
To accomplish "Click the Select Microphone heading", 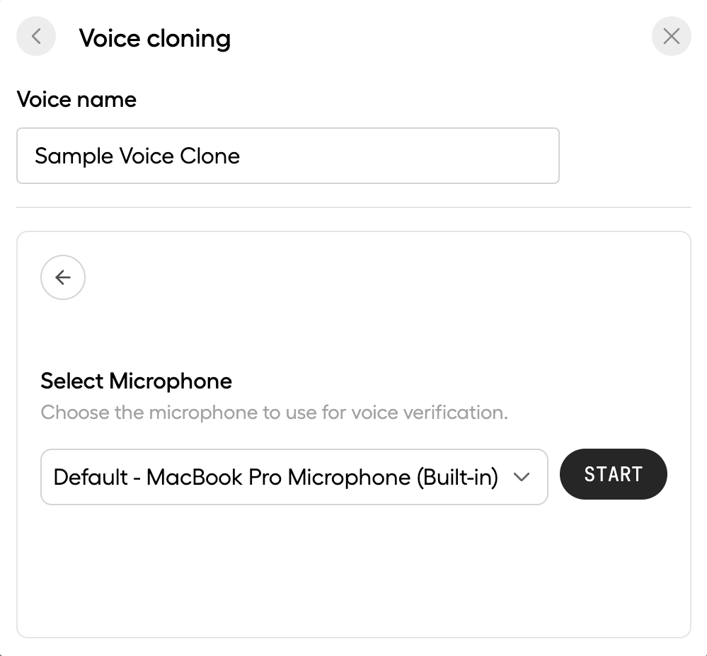I will point(136,381).
